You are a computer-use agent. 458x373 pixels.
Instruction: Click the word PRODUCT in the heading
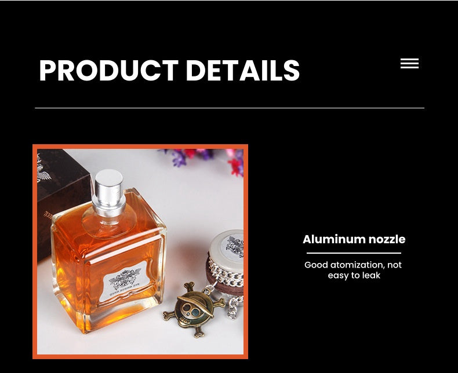point(108,70)
